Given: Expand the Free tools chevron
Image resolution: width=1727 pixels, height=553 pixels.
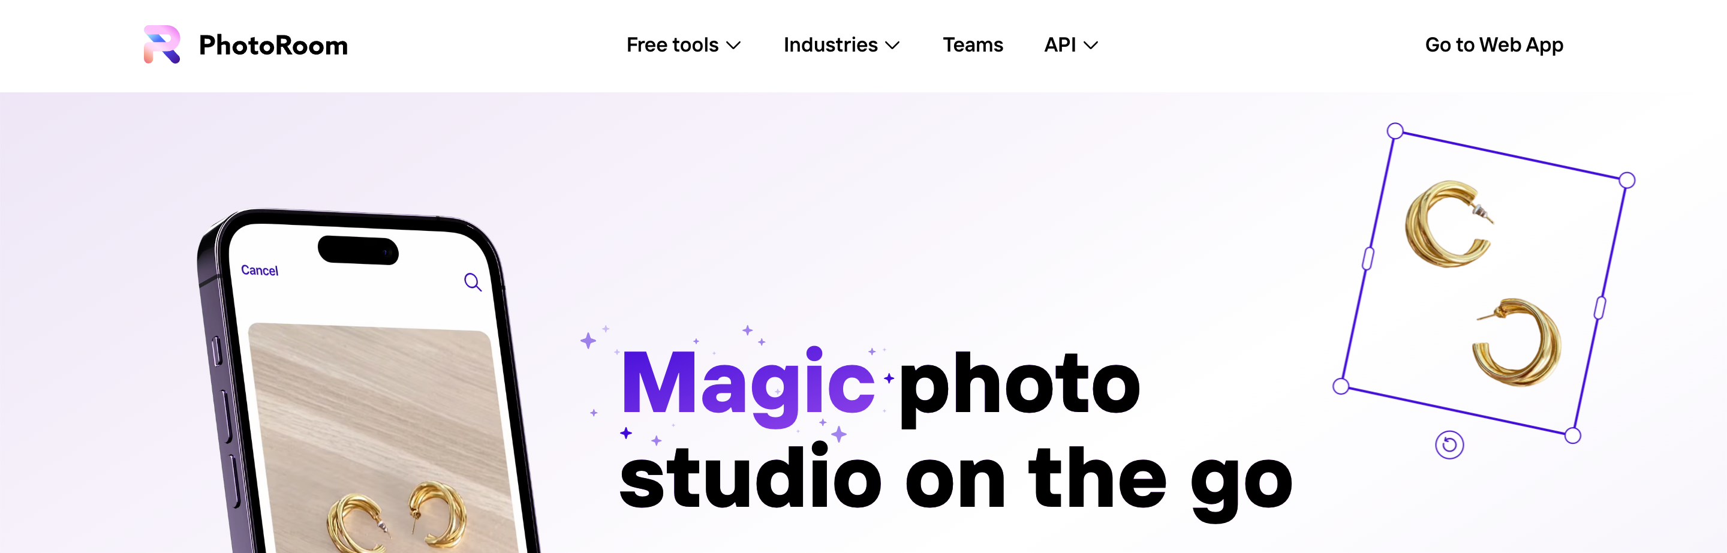Looking at the screenshot, I should point(733,46).
